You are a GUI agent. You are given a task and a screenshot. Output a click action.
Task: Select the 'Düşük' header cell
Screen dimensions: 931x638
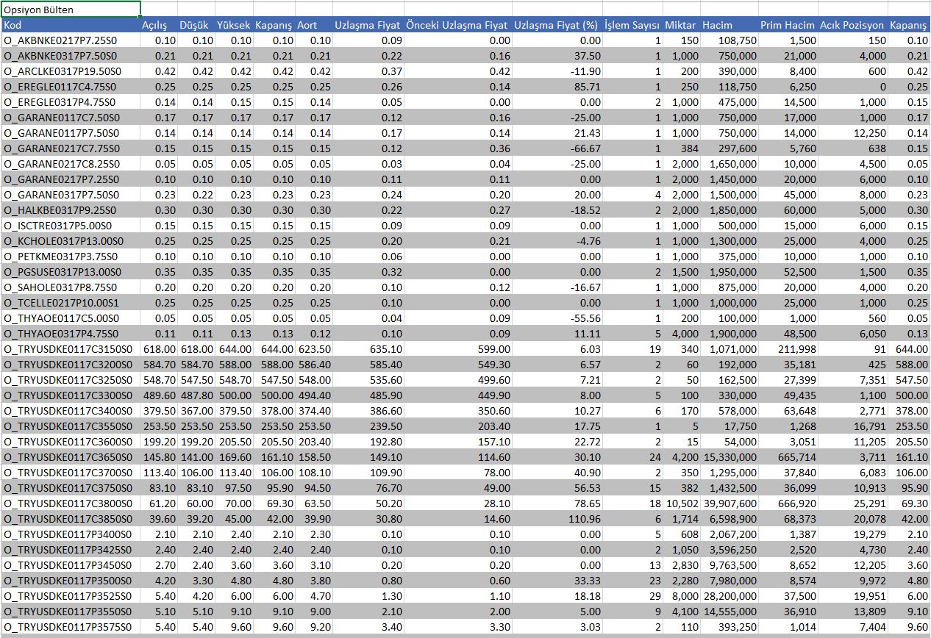pos(196,25)
